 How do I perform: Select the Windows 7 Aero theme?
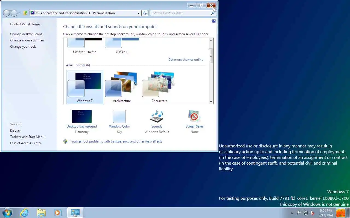(85, 87)
